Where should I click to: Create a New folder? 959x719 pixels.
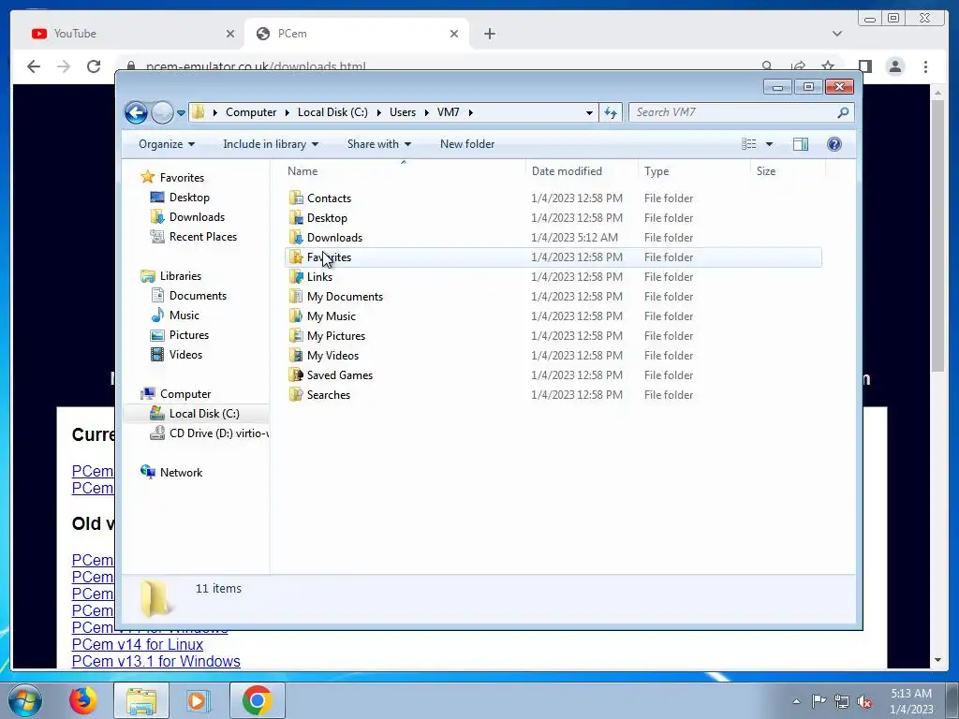467,144
